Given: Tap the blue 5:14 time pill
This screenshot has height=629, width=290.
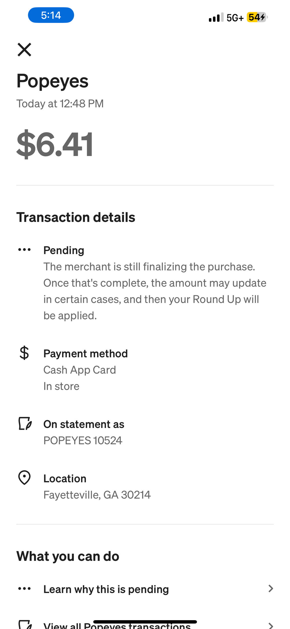Looking at the screenshot, I should coord(51,15).
